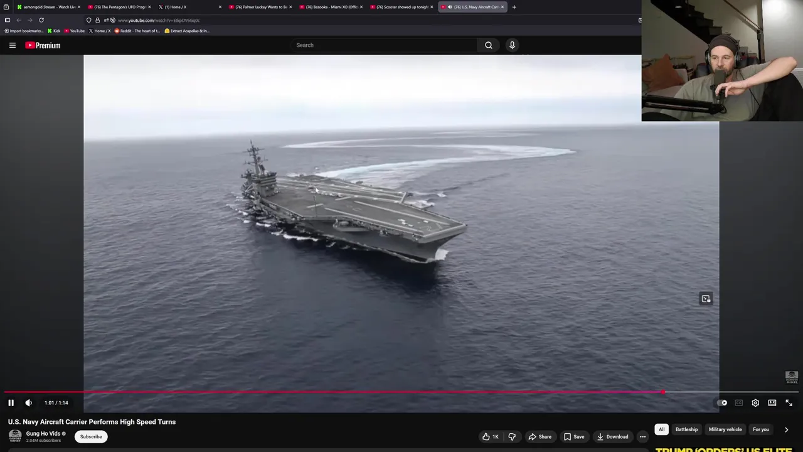Enter fullscreen mode
Image resolution: width=803 pixels, height=452 pixels.
[789, 403]
